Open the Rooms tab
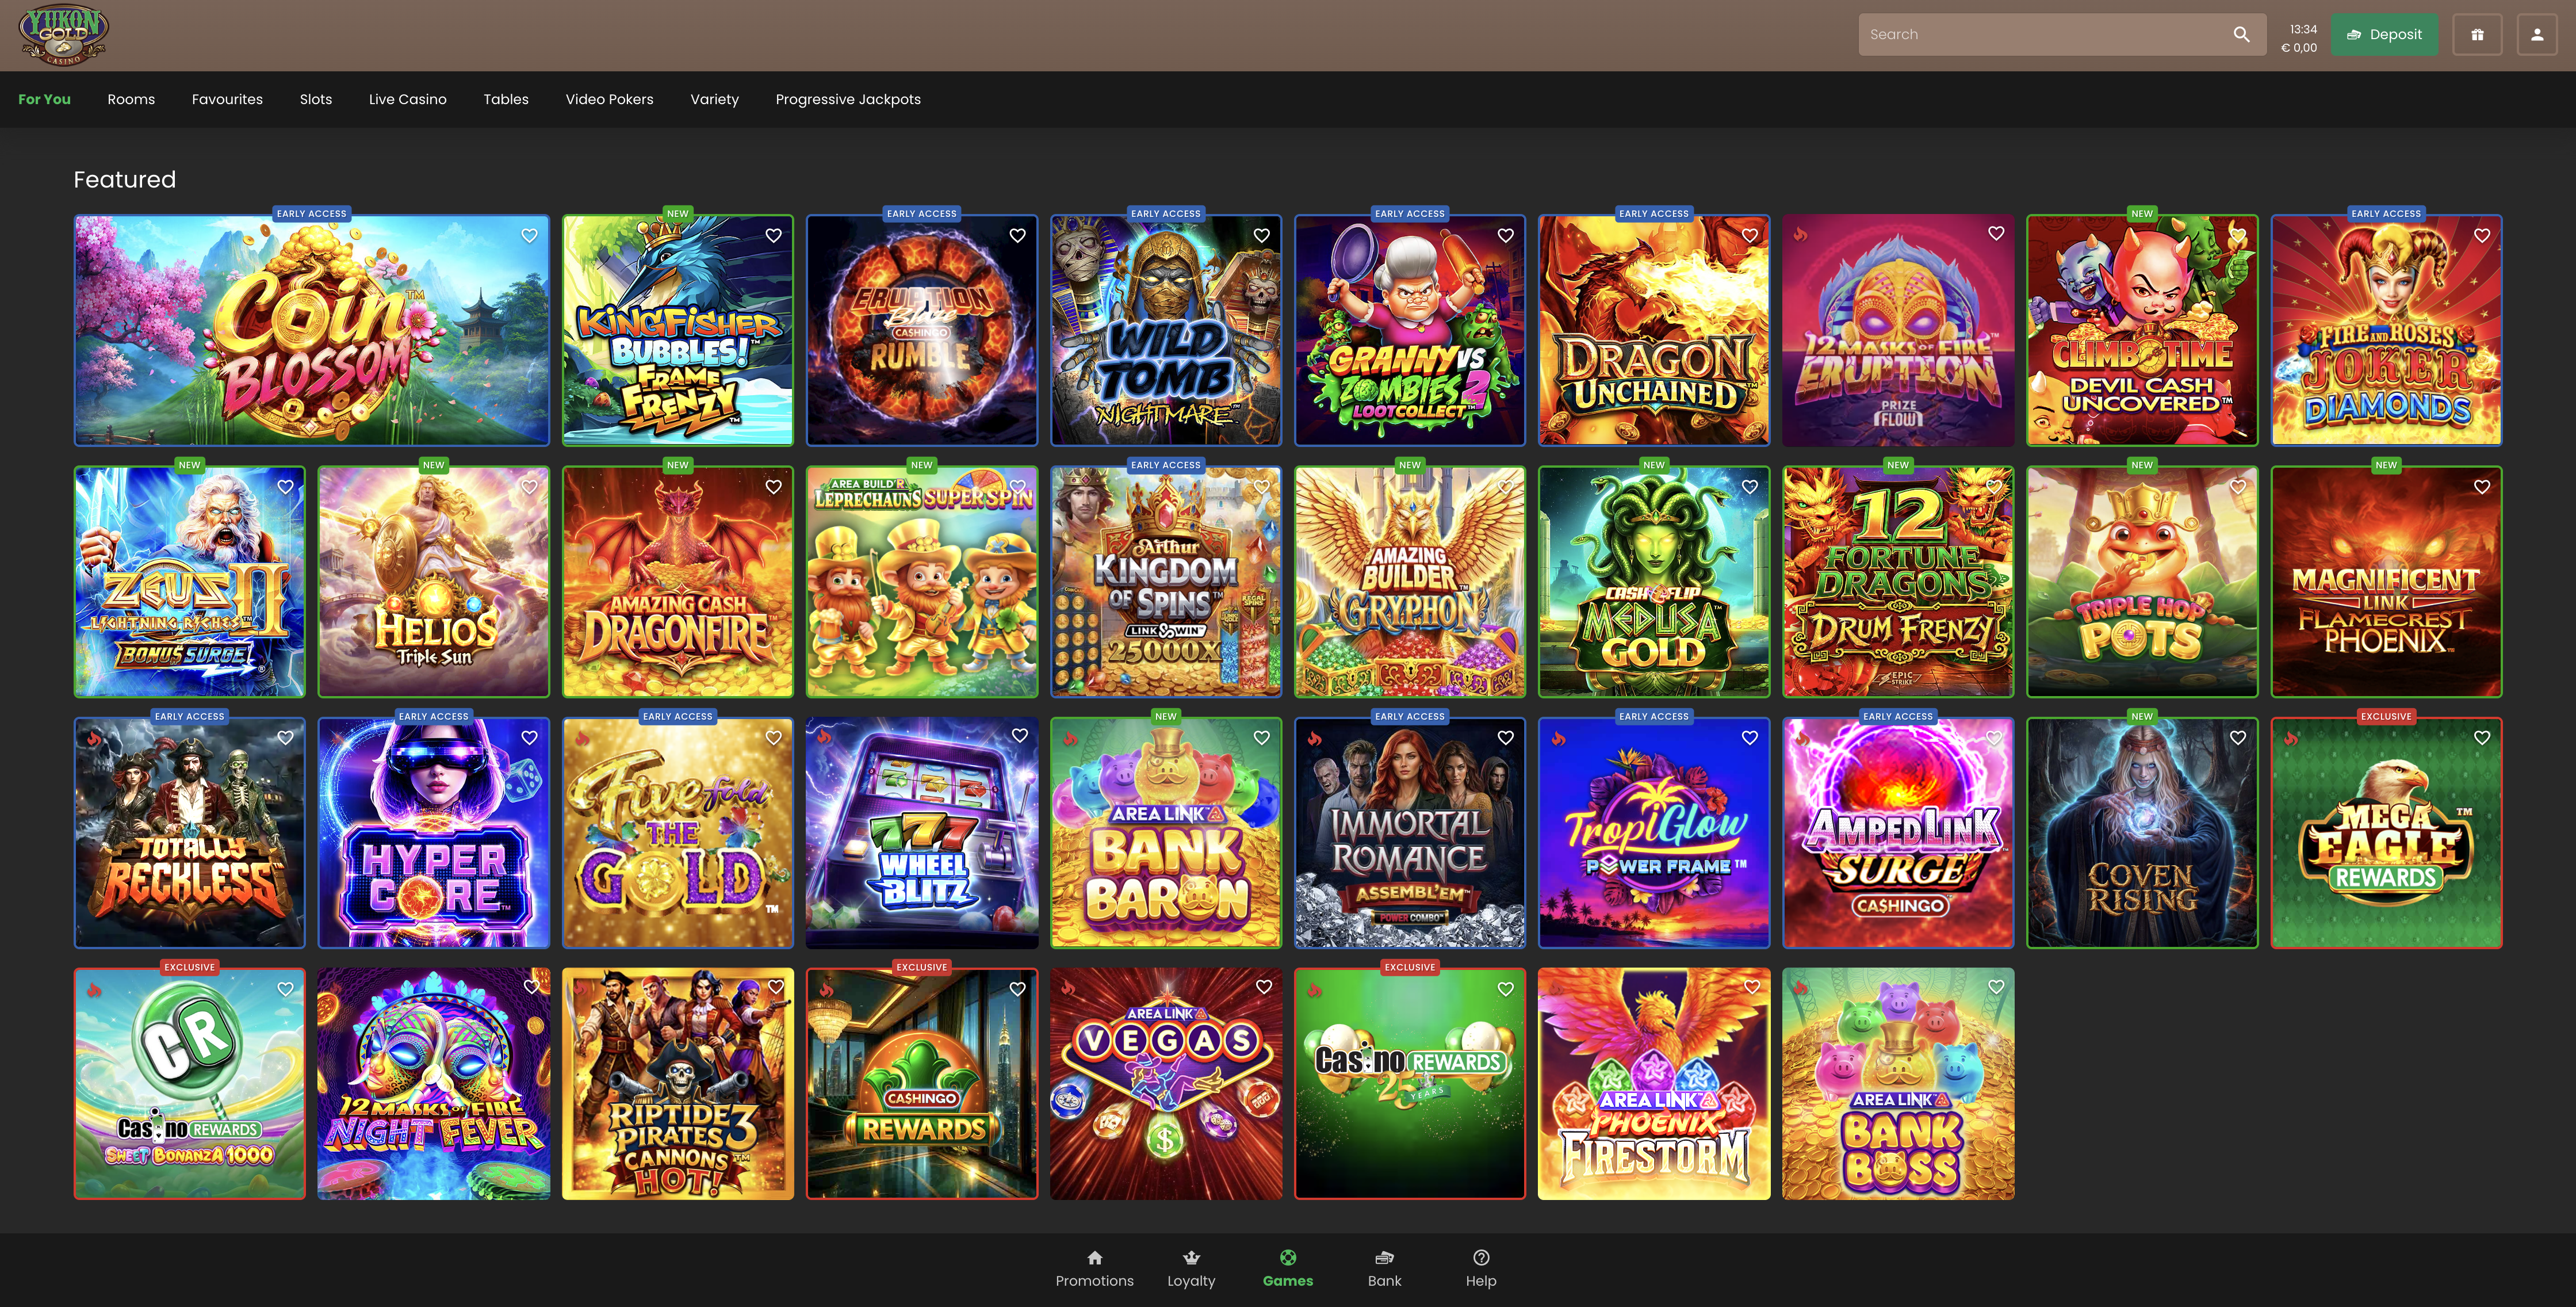The width and height of the screenshot is (2576, 1307). [x=131, y=99]
